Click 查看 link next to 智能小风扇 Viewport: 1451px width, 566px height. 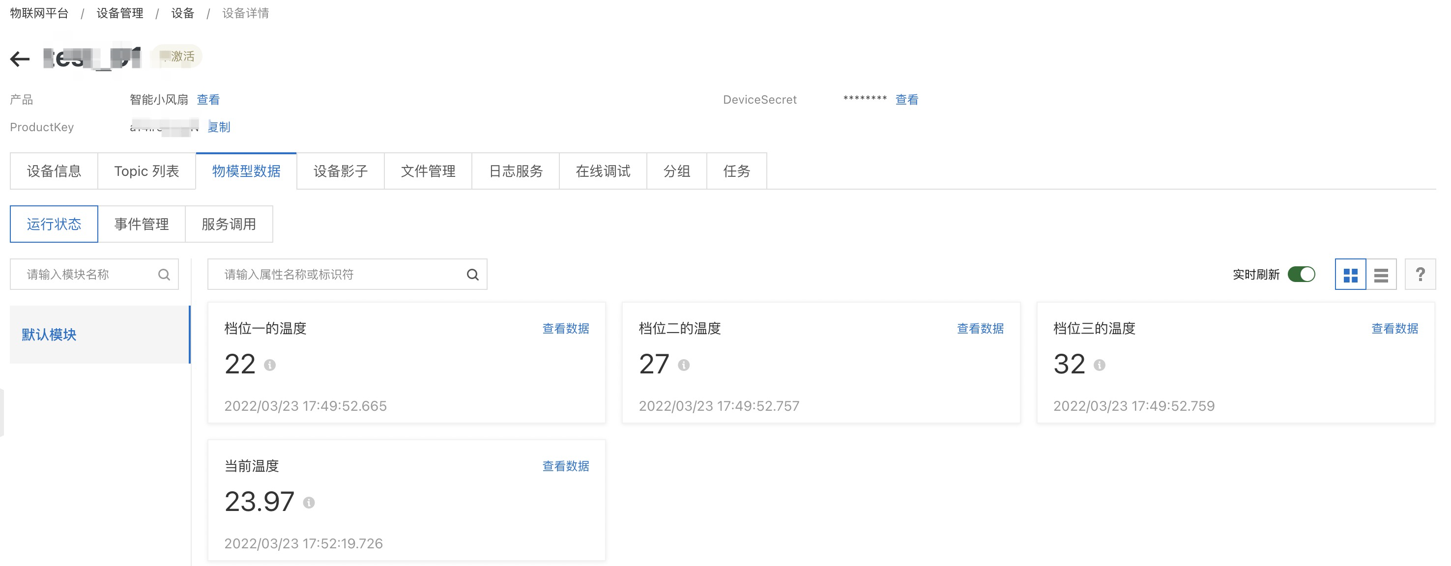tap(208, 100)
